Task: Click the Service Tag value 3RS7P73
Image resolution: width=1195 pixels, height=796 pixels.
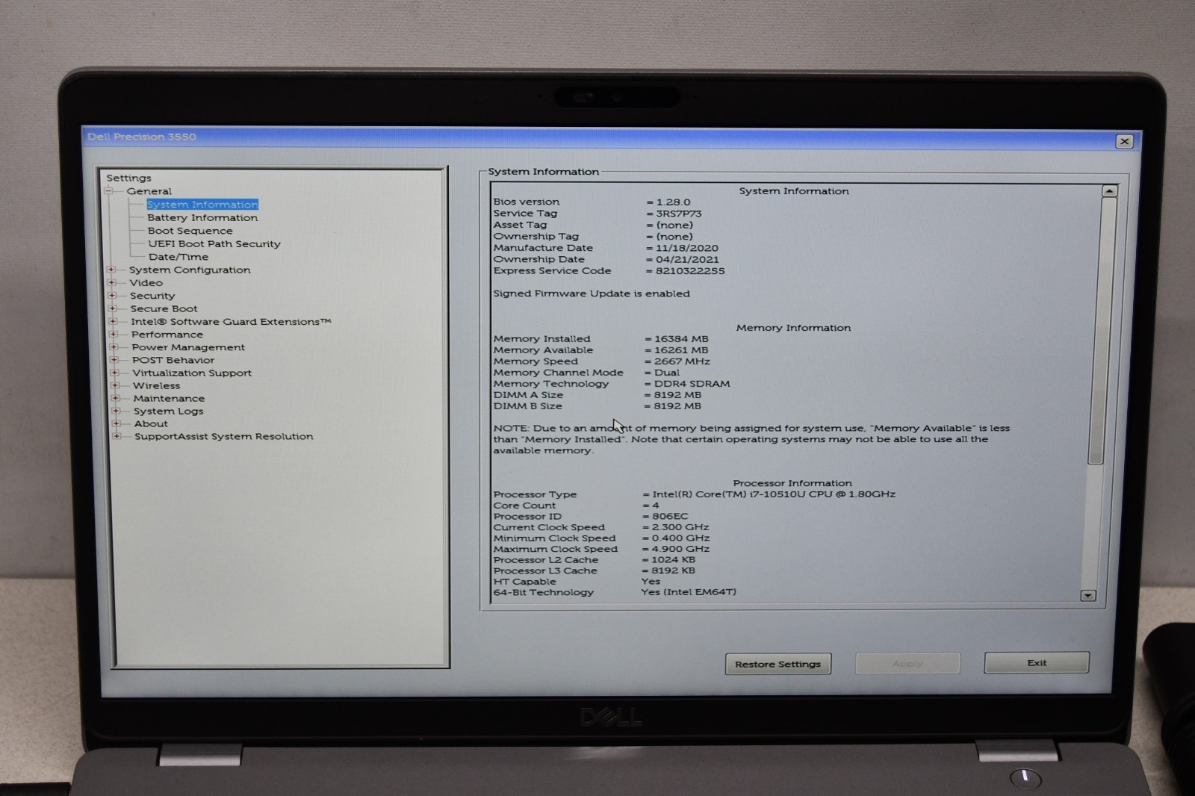Action: [679, 214]
